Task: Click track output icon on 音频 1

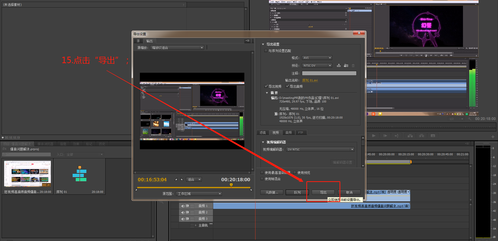Action: pyautogui.click(x=187, y=206)
